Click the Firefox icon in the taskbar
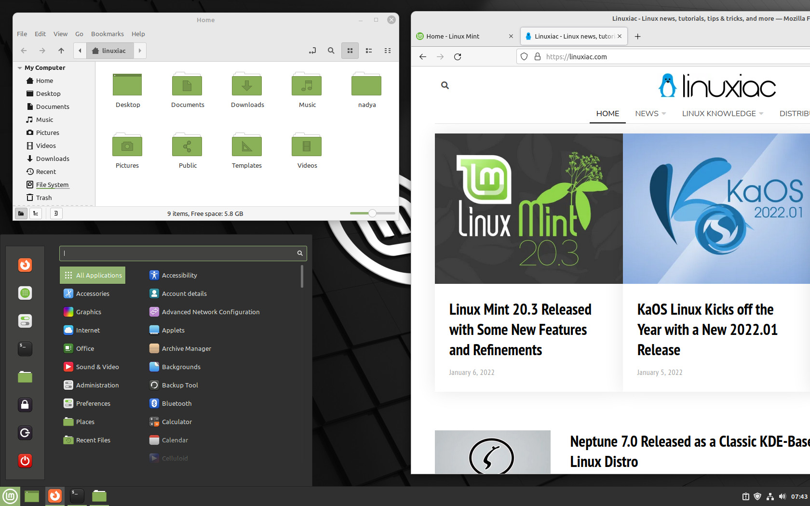 pyautogui.click(x=55, y=496)
